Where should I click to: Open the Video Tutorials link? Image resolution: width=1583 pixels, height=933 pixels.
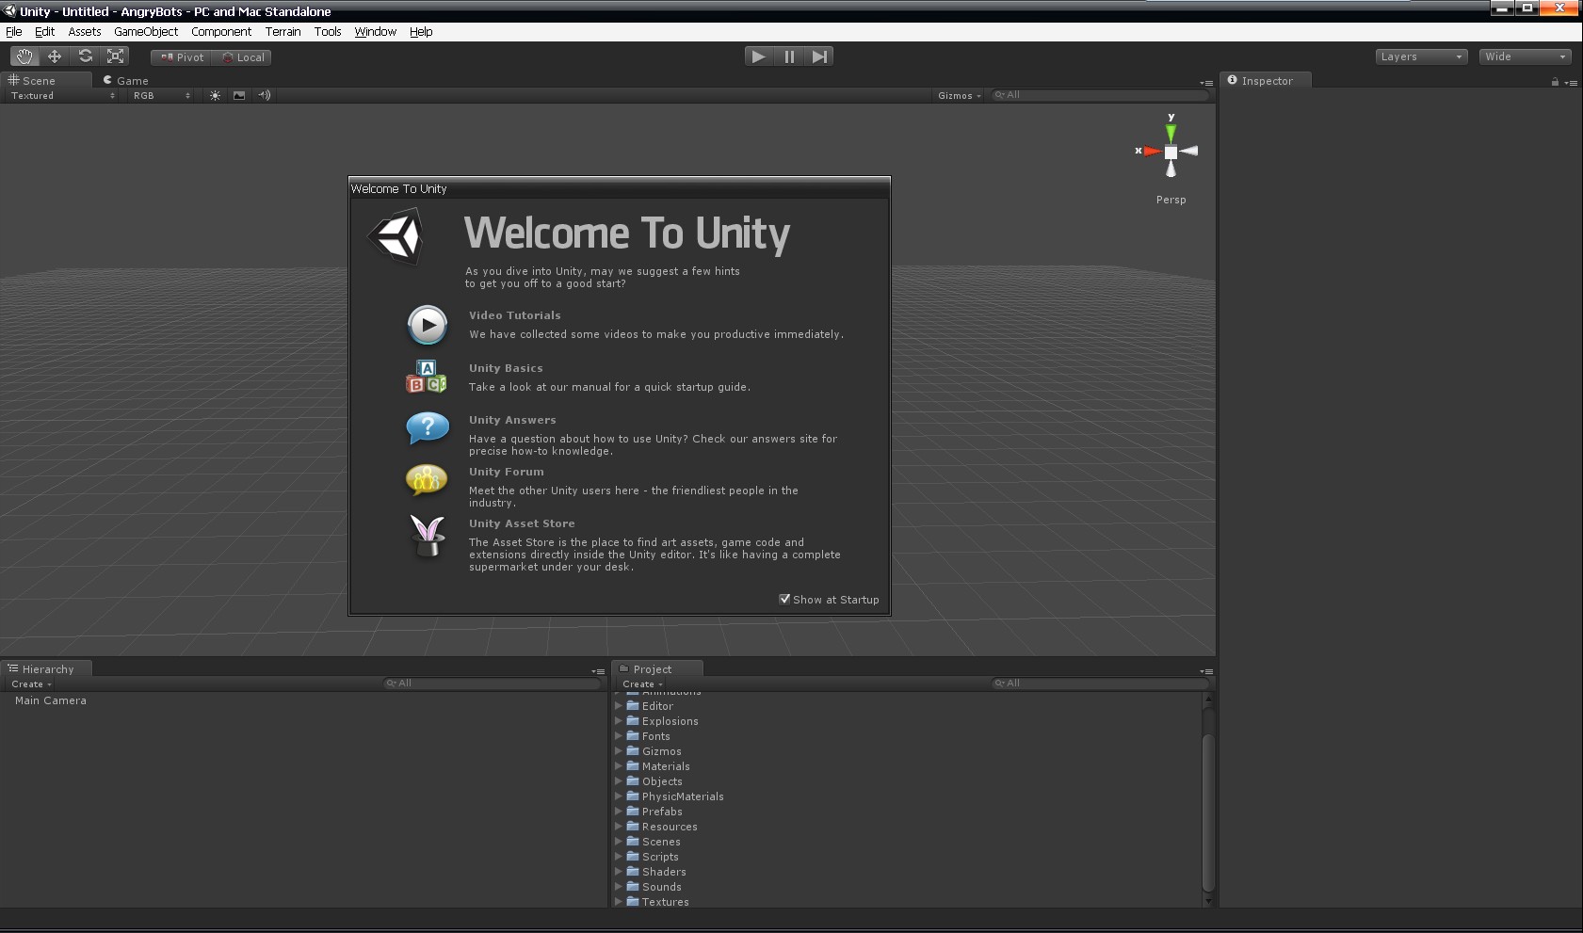coord(514,315)
